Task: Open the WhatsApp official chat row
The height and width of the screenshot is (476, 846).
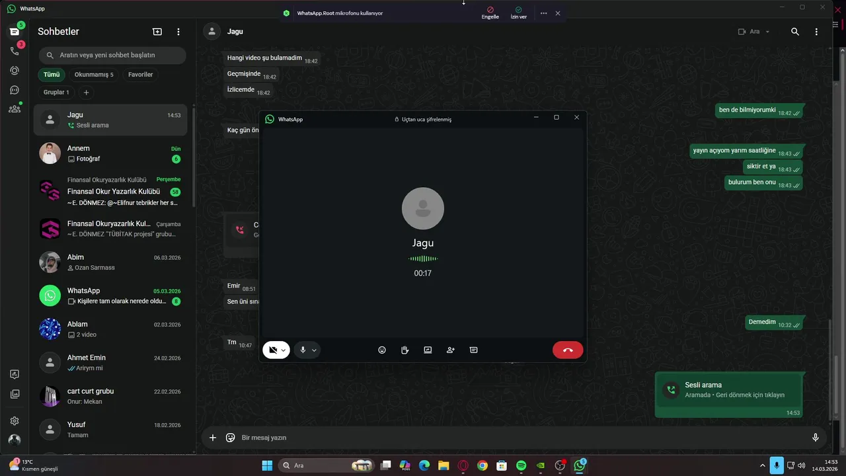Action: 110,296
